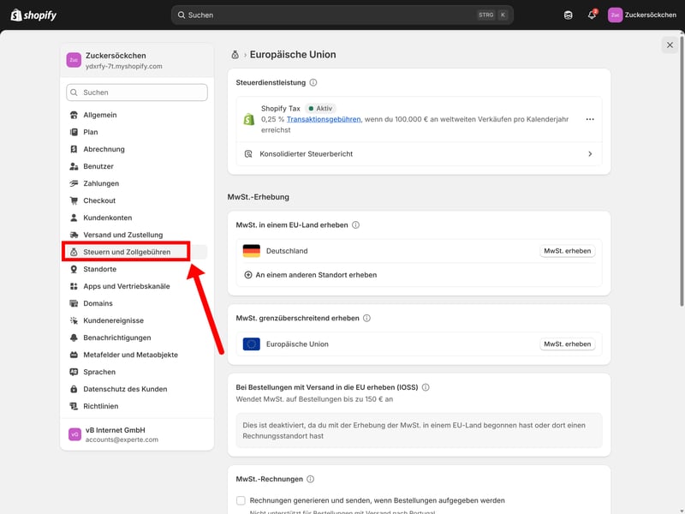Go to Zahlungen settings page
685x514 pixels.
101,183
